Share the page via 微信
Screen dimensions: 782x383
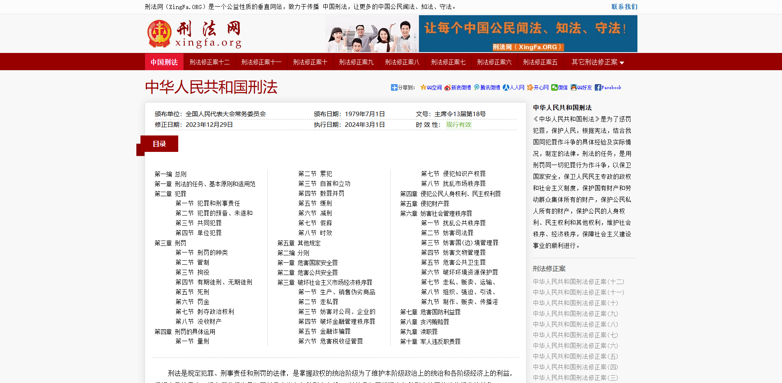pos(559,87)
